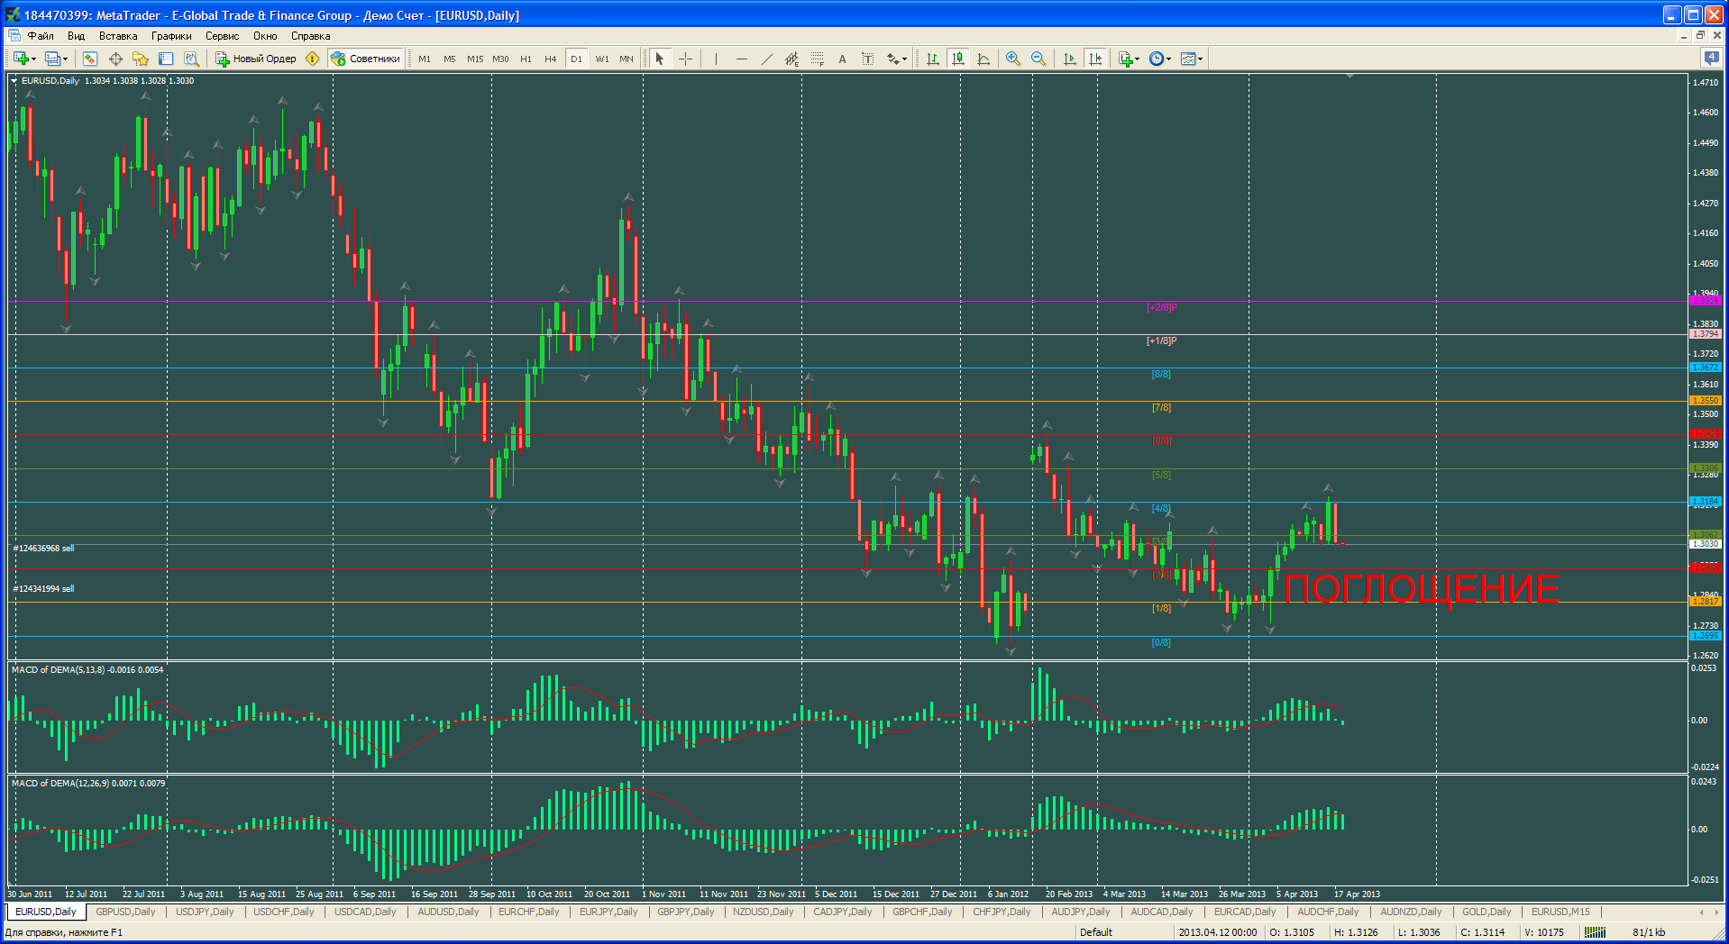Click the zoom in magnifier icon
Screen dimensions: 1729x944
pyautogui.click(x=1013, y=59)
